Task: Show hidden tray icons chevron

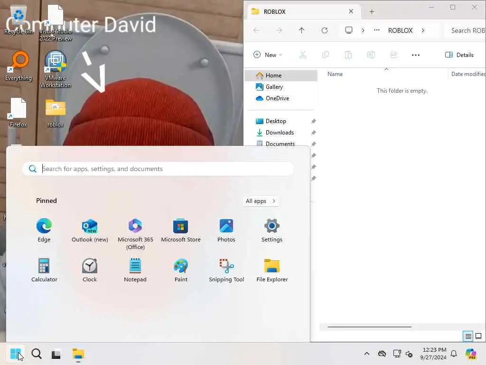Action: [367, 354]
